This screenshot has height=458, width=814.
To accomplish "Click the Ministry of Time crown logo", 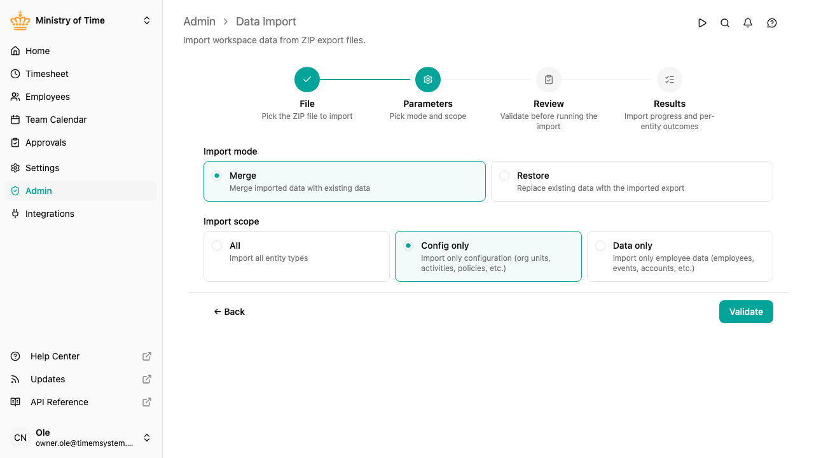I will [x=20, y=20].
